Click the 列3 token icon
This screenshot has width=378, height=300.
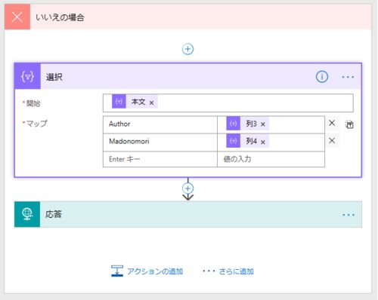(x=233, y=124)
